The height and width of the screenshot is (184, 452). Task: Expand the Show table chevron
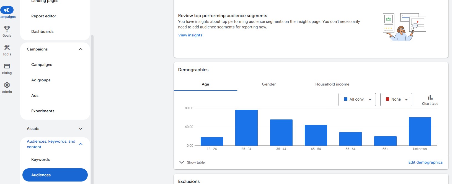182,162
